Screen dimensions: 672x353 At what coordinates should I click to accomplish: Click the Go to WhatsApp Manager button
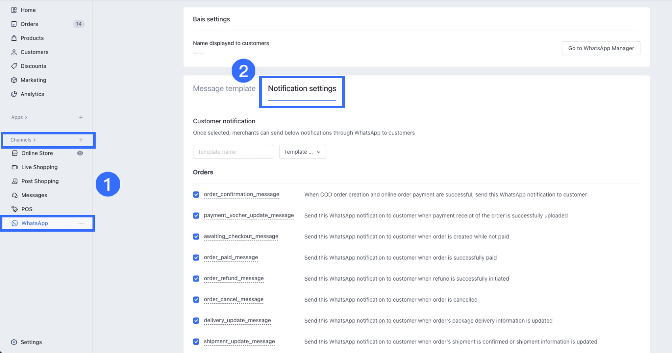pos(601,48)
